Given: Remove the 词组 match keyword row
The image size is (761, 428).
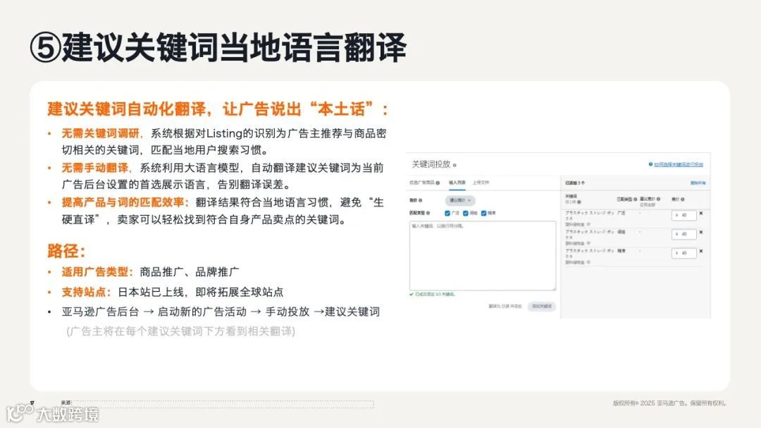Looking at the screenshot, I should (701, 232).
